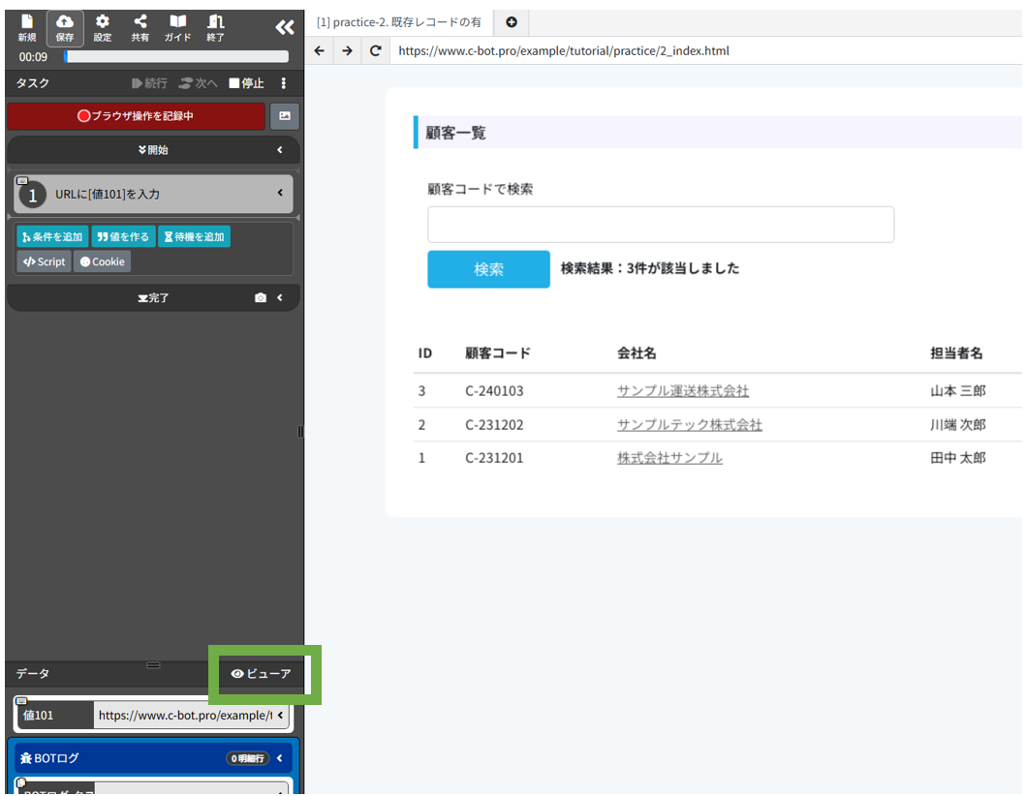Click the 新規 (new) icon

[x=27, y=28]
